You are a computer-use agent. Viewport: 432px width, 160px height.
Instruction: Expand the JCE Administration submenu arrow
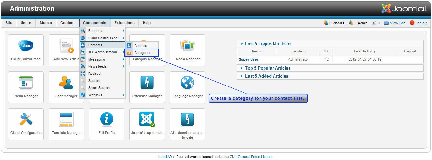point(123,52)
